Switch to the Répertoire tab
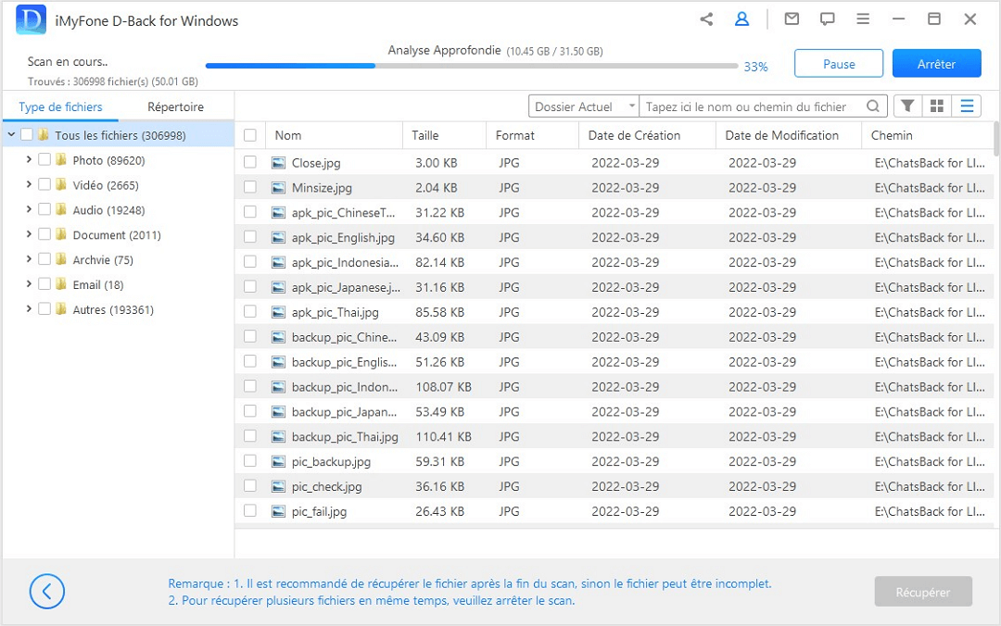Screen dimensions: 1001x626 click(175, 106)
